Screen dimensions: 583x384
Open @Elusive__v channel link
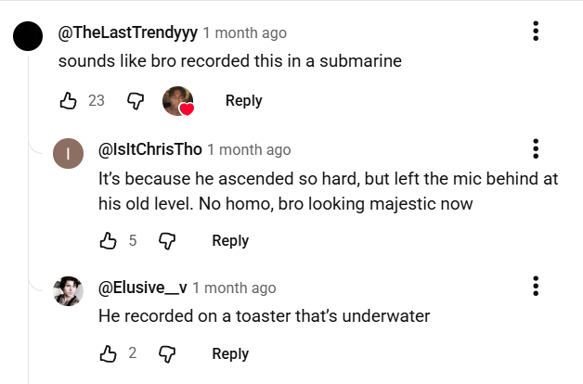click(143, 288)
